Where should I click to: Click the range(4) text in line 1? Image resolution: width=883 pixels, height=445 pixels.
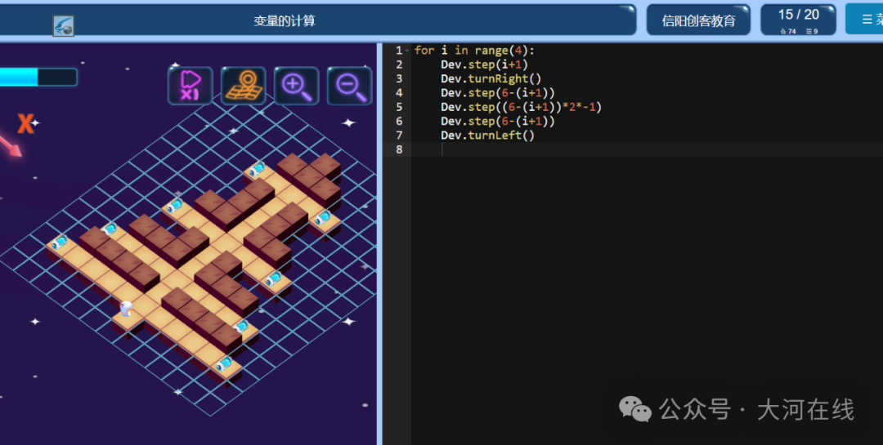tap(500, 51)
